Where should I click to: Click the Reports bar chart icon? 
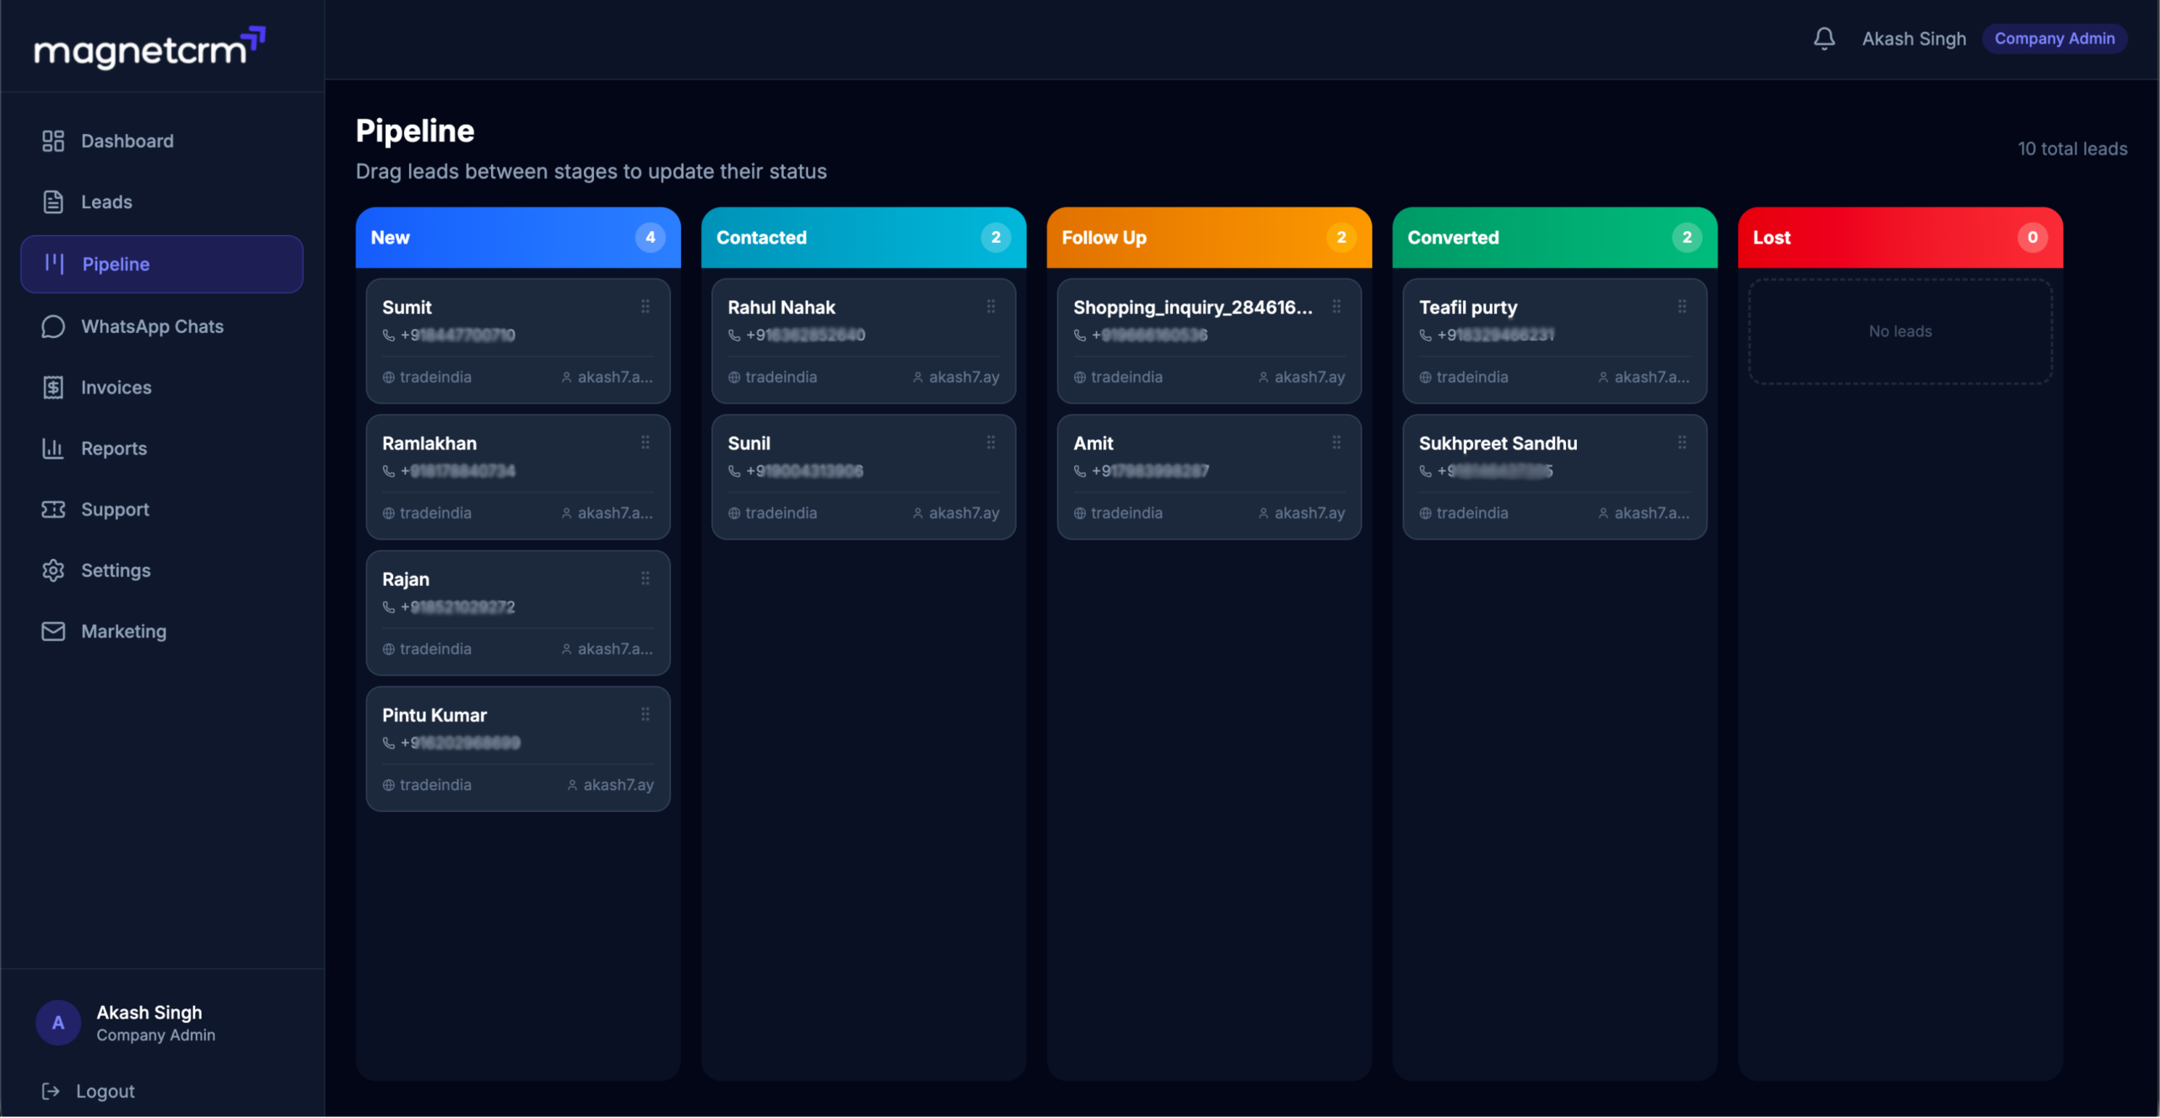[53, 449]
